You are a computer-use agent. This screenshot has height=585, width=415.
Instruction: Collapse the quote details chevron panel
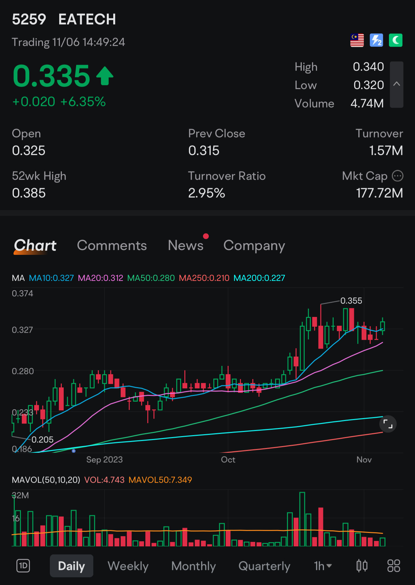click(x=397, y=84)
